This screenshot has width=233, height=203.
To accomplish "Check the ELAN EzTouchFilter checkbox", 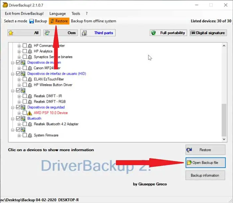I will click(x=25, y=79).
